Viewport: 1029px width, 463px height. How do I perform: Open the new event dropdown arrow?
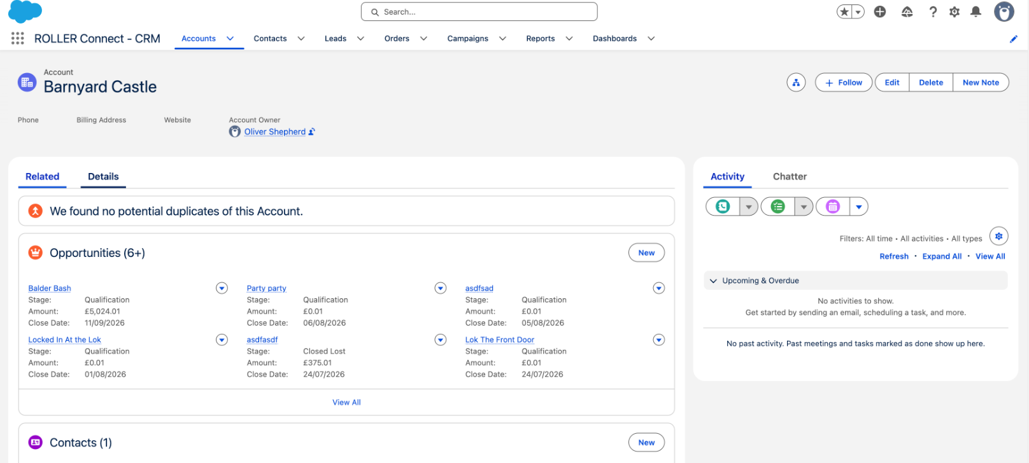(859, 207)
